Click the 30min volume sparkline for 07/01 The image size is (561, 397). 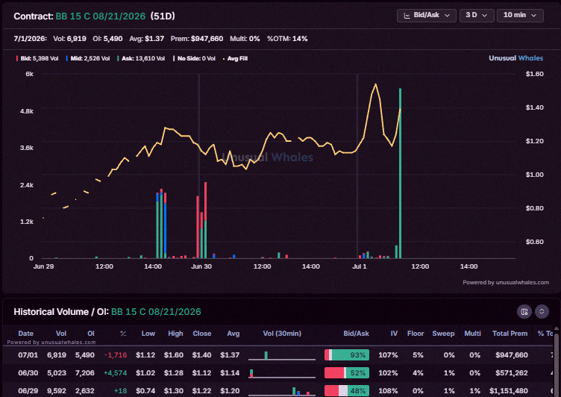(281, 355)
